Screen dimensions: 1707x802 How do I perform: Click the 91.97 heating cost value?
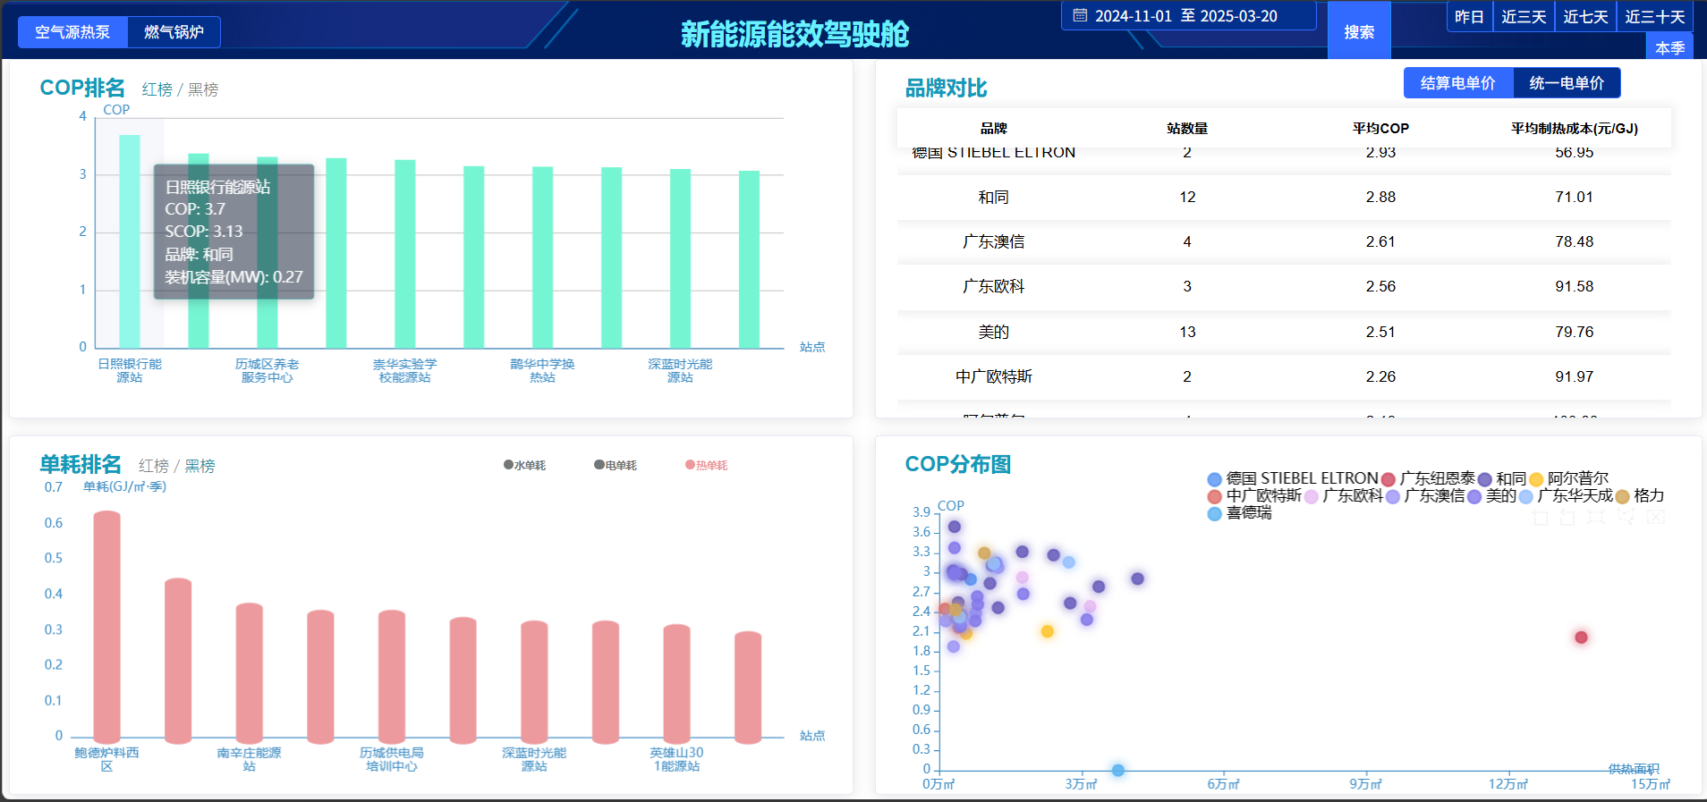point(1575,376)
